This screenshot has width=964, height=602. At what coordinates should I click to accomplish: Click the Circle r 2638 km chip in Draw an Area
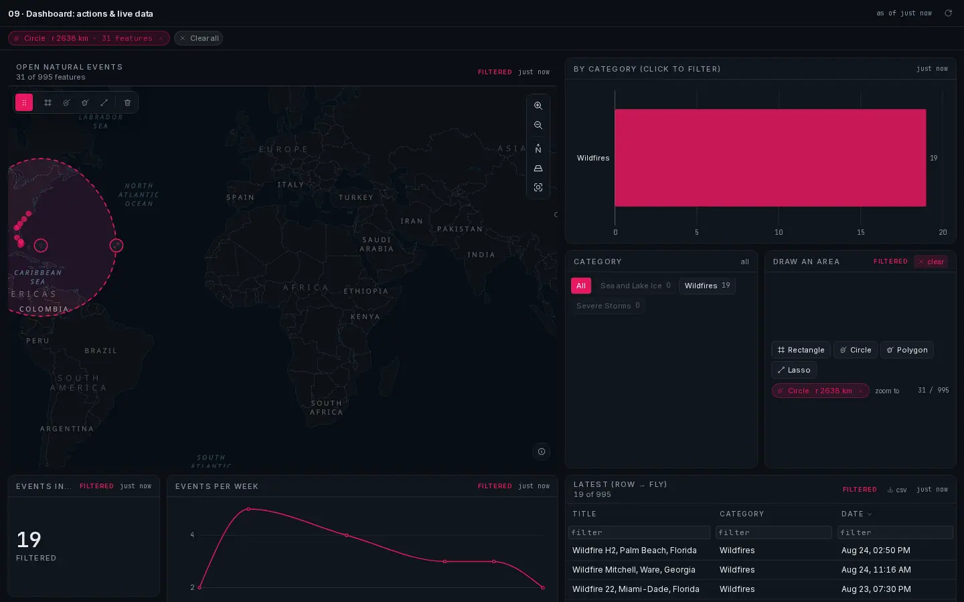[820, 391]
